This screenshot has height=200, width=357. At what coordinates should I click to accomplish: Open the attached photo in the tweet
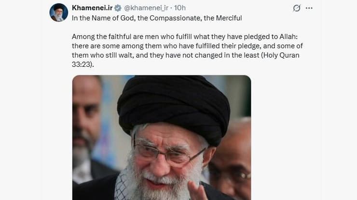click(x=162, y=137)
